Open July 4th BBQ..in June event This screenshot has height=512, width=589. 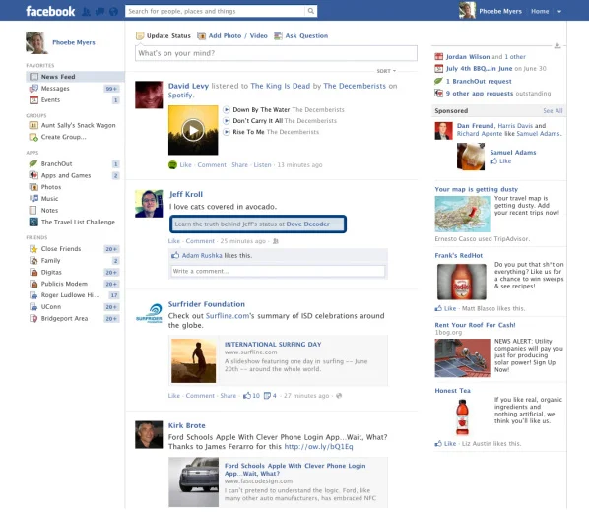pos(479,69)
